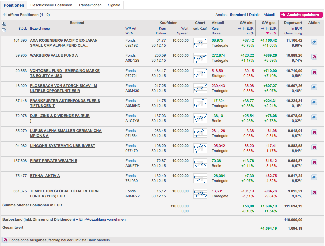Click the action icon for Warburg Value Fund A
Viewport: 325px width, 246px height.
[x=314, y=57]
